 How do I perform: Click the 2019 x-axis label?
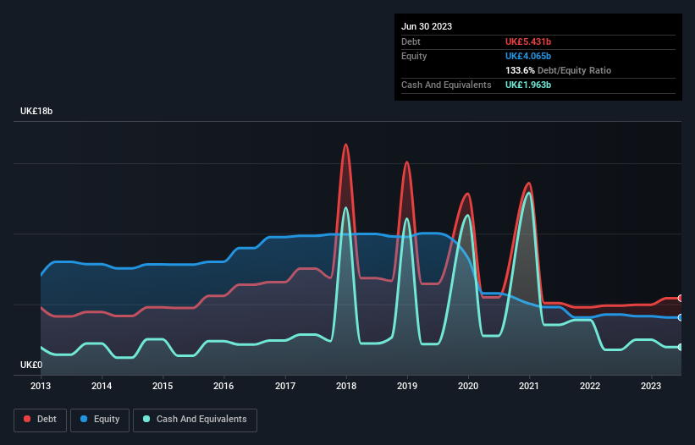pos(407,386)
